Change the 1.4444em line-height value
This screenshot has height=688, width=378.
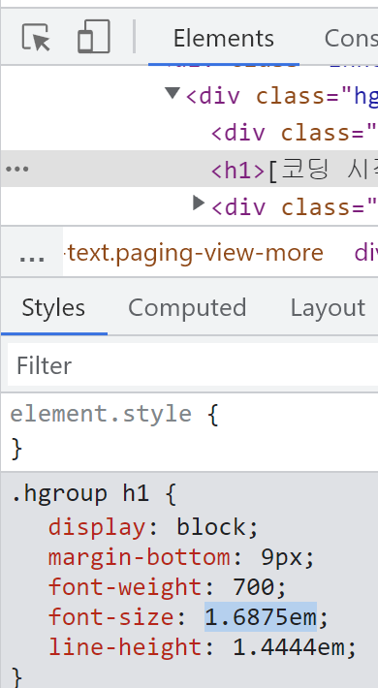[x=289, y=647]
